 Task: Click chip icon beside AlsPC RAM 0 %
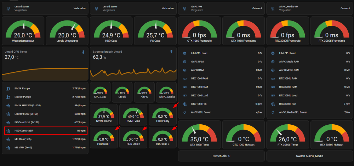pos(185,62)
